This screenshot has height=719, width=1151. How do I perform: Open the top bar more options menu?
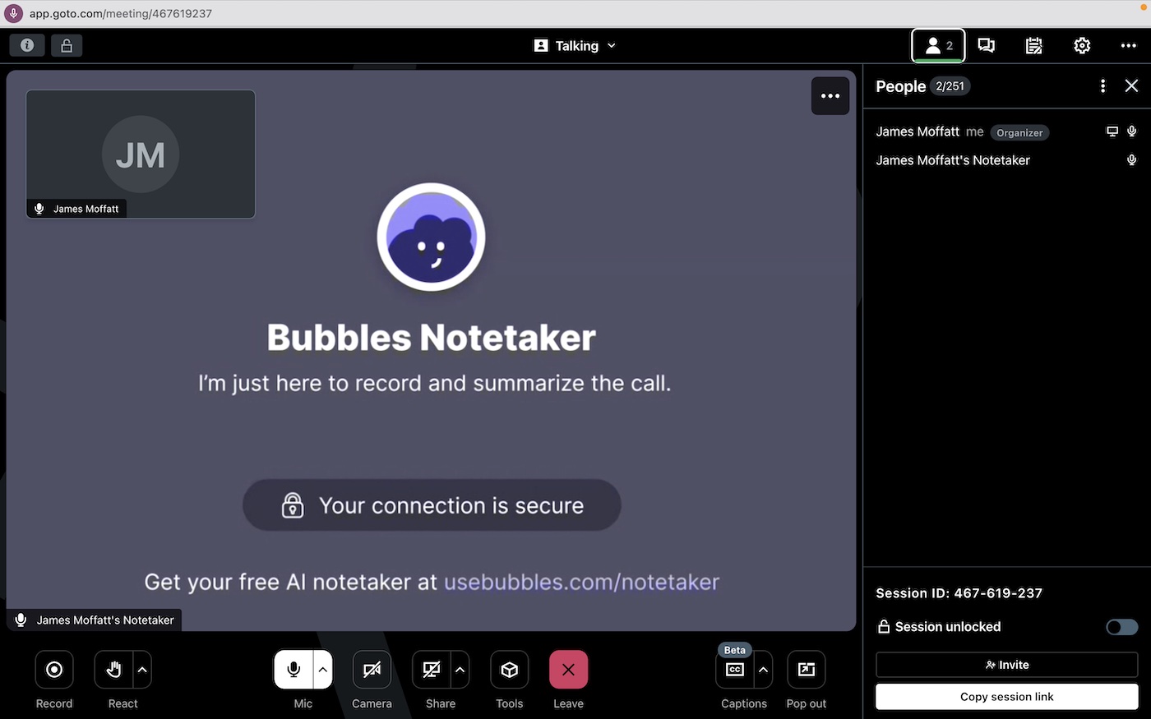[x=1129, y=46]
